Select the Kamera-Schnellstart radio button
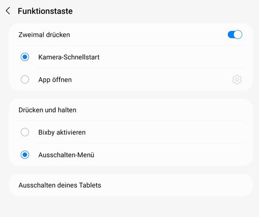259x217 pixels. point(25,57)
